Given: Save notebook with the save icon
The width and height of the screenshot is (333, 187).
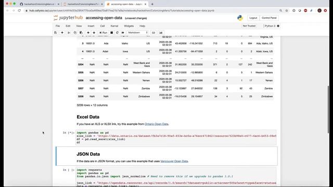Looking at the screenshot, I should [56, 33].
